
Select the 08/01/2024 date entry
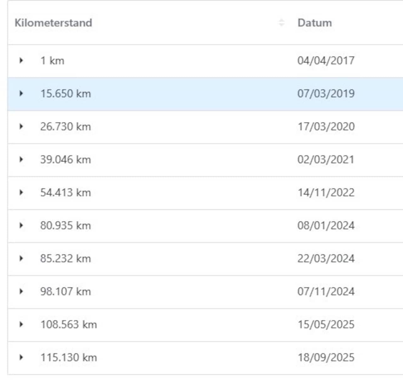(326, 225)
